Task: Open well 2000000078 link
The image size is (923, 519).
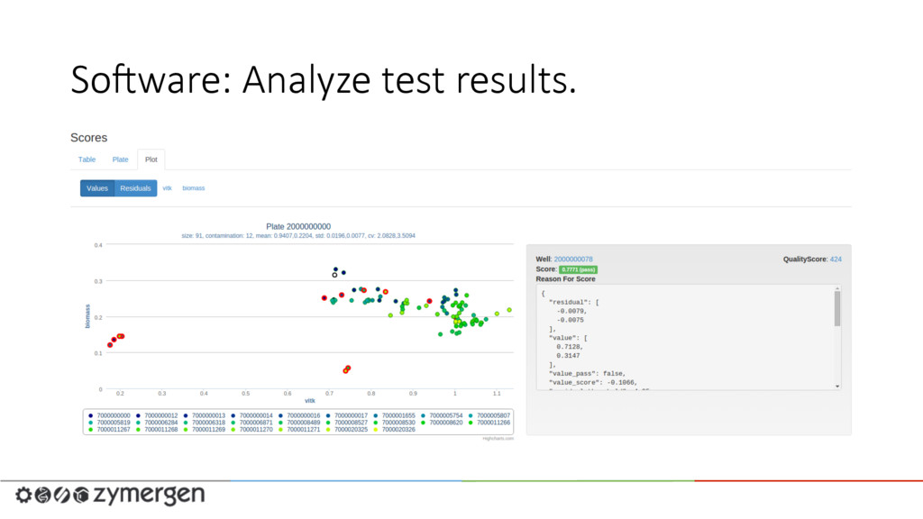Action: pos(573,259)
